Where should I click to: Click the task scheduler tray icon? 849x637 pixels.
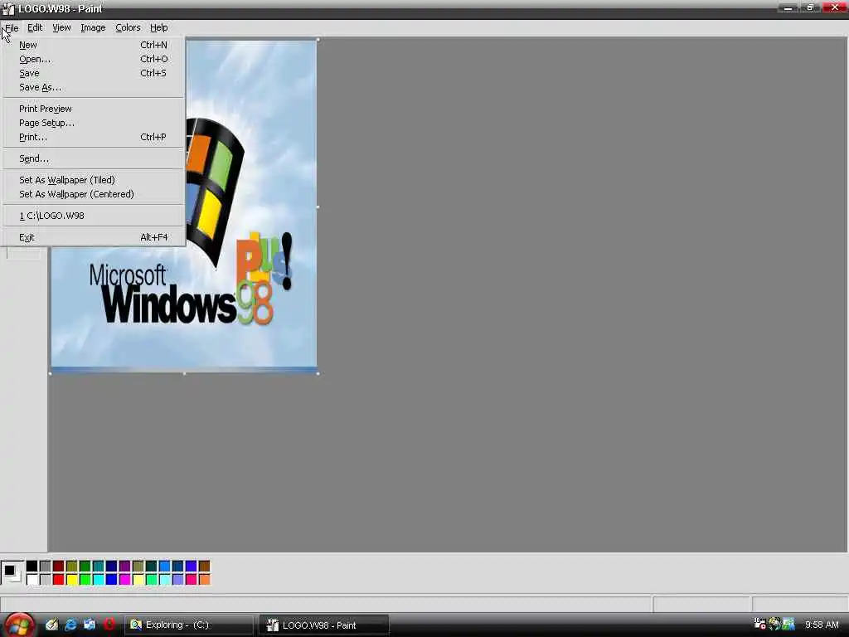tap(760, 624)
